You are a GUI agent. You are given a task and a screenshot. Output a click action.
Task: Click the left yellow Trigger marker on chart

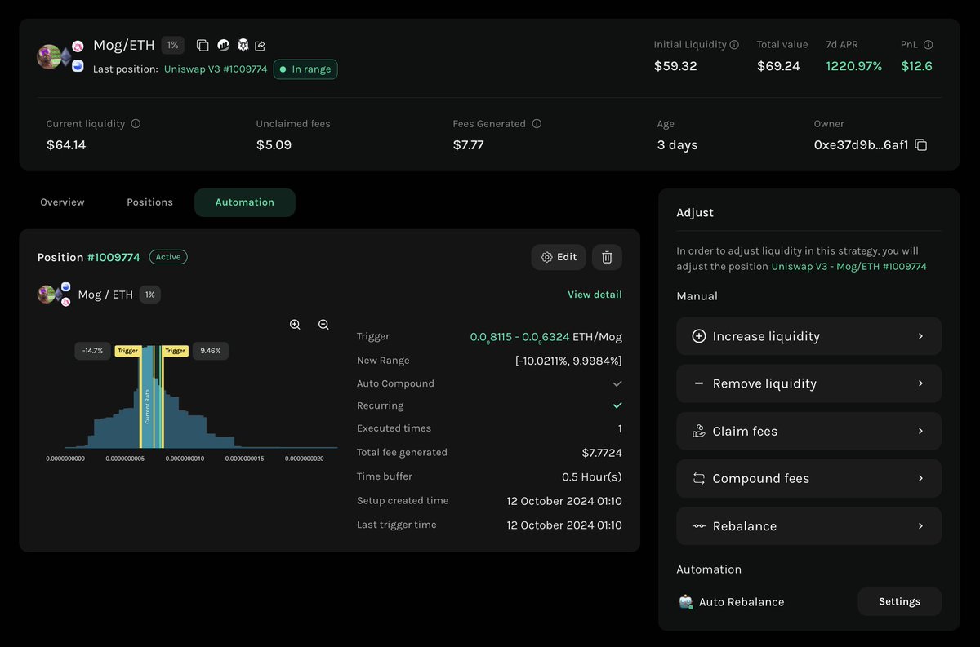(127, 351)
